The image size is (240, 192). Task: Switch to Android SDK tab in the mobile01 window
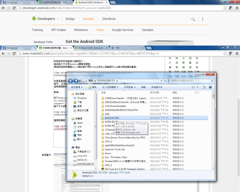[91, 48]
